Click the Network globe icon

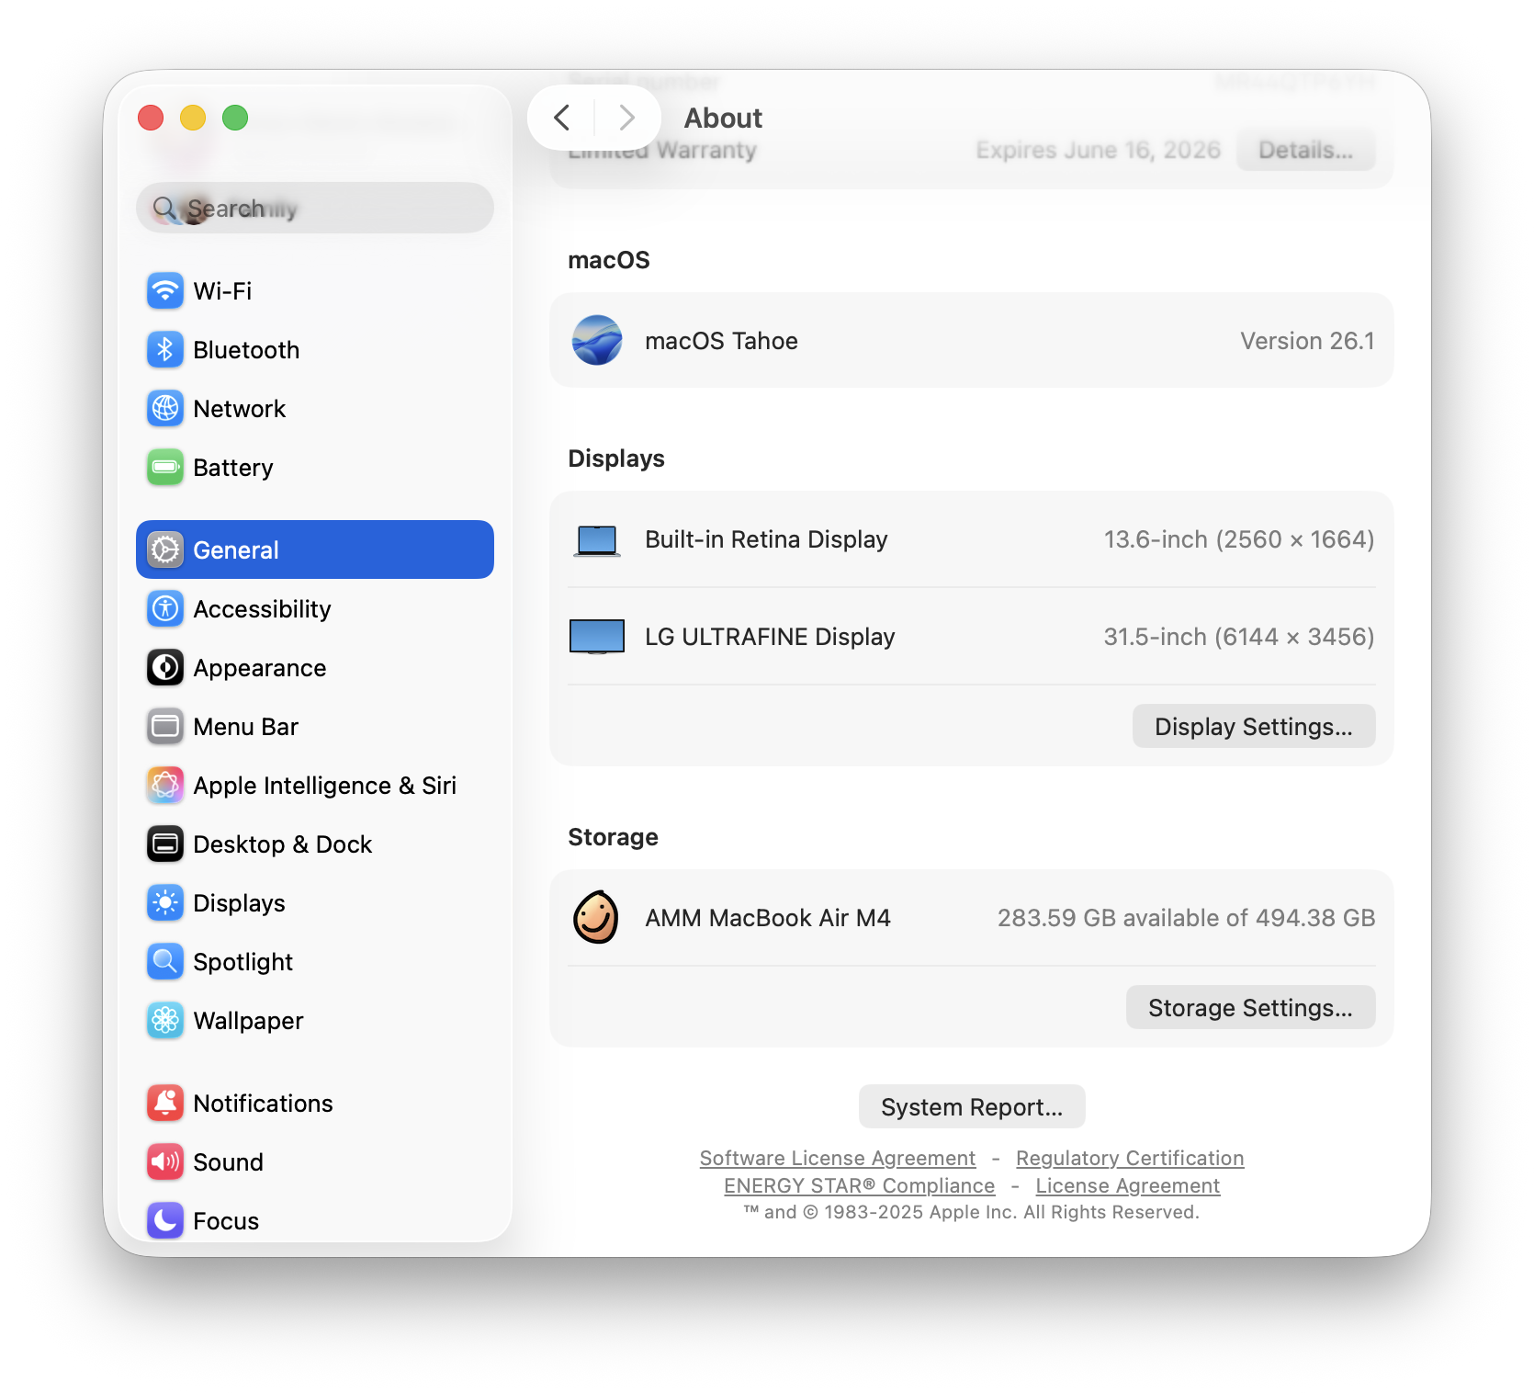click(165, 408)
